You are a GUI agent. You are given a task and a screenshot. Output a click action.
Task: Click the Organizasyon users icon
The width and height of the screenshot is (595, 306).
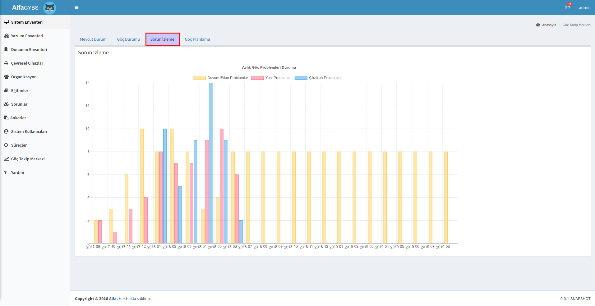[7, 77]
